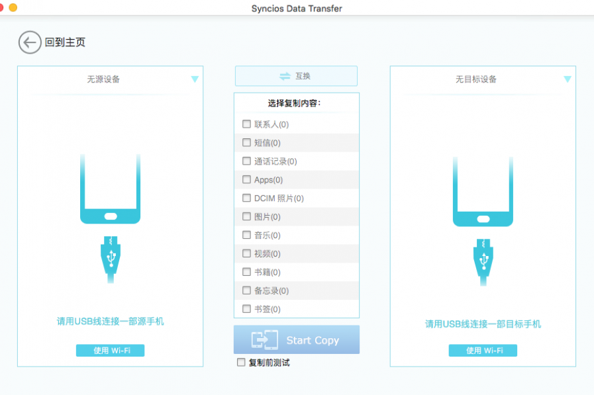Screen dimensions: 594x395
Task: Click the 请用USB线连接一部源手机 text
Action: tap(110, 322)
